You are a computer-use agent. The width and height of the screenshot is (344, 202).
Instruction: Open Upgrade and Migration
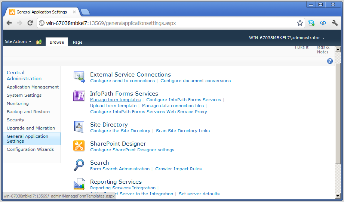point(31,128)
